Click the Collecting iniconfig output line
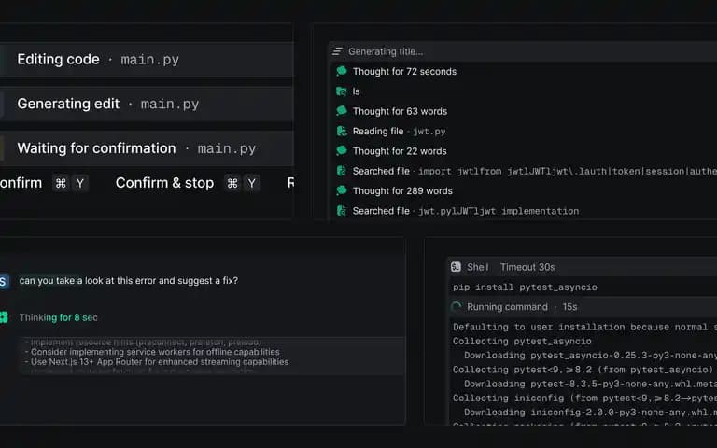Image resolution: width=717 pixels, height=448 pixels. click(584, 398)
